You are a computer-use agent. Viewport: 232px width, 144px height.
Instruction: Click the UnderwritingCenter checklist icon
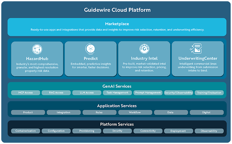[196, 49]
